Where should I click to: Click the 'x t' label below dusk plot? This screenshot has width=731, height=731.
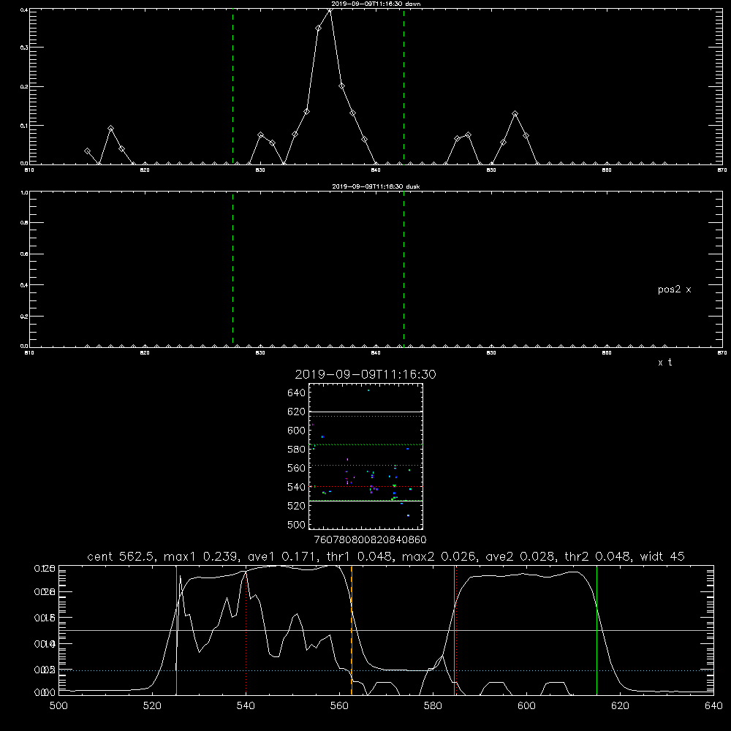[x=664, y=363]
